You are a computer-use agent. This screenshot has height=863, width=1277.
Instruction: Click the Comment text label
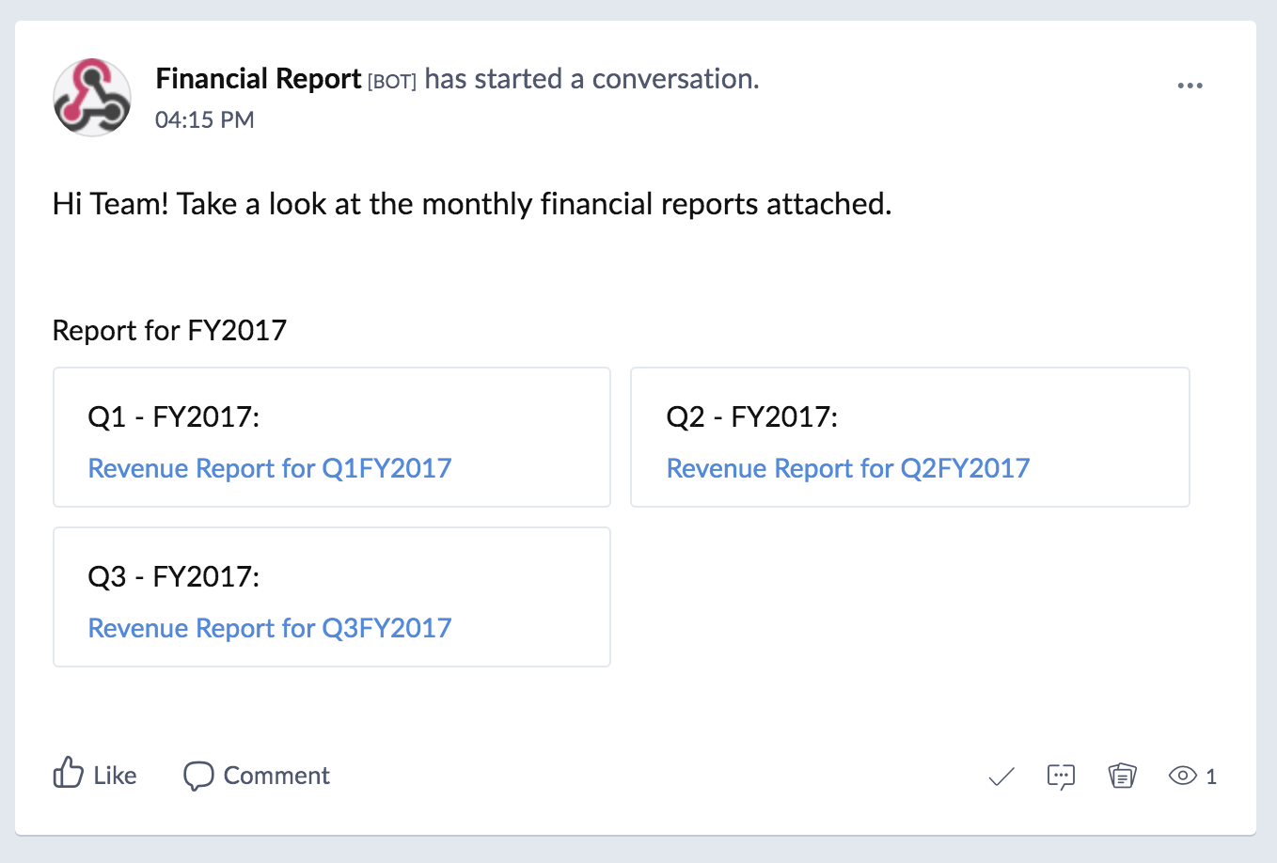276,776
